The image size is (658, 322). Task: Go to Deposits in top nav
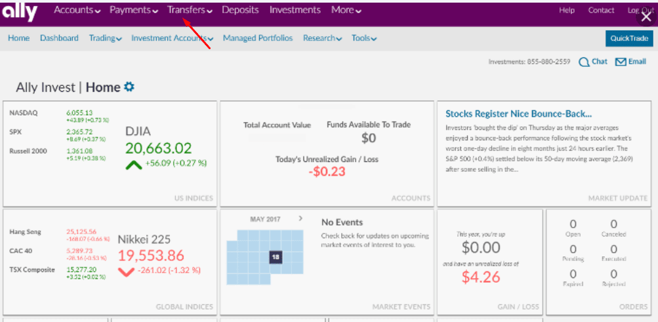241,10
